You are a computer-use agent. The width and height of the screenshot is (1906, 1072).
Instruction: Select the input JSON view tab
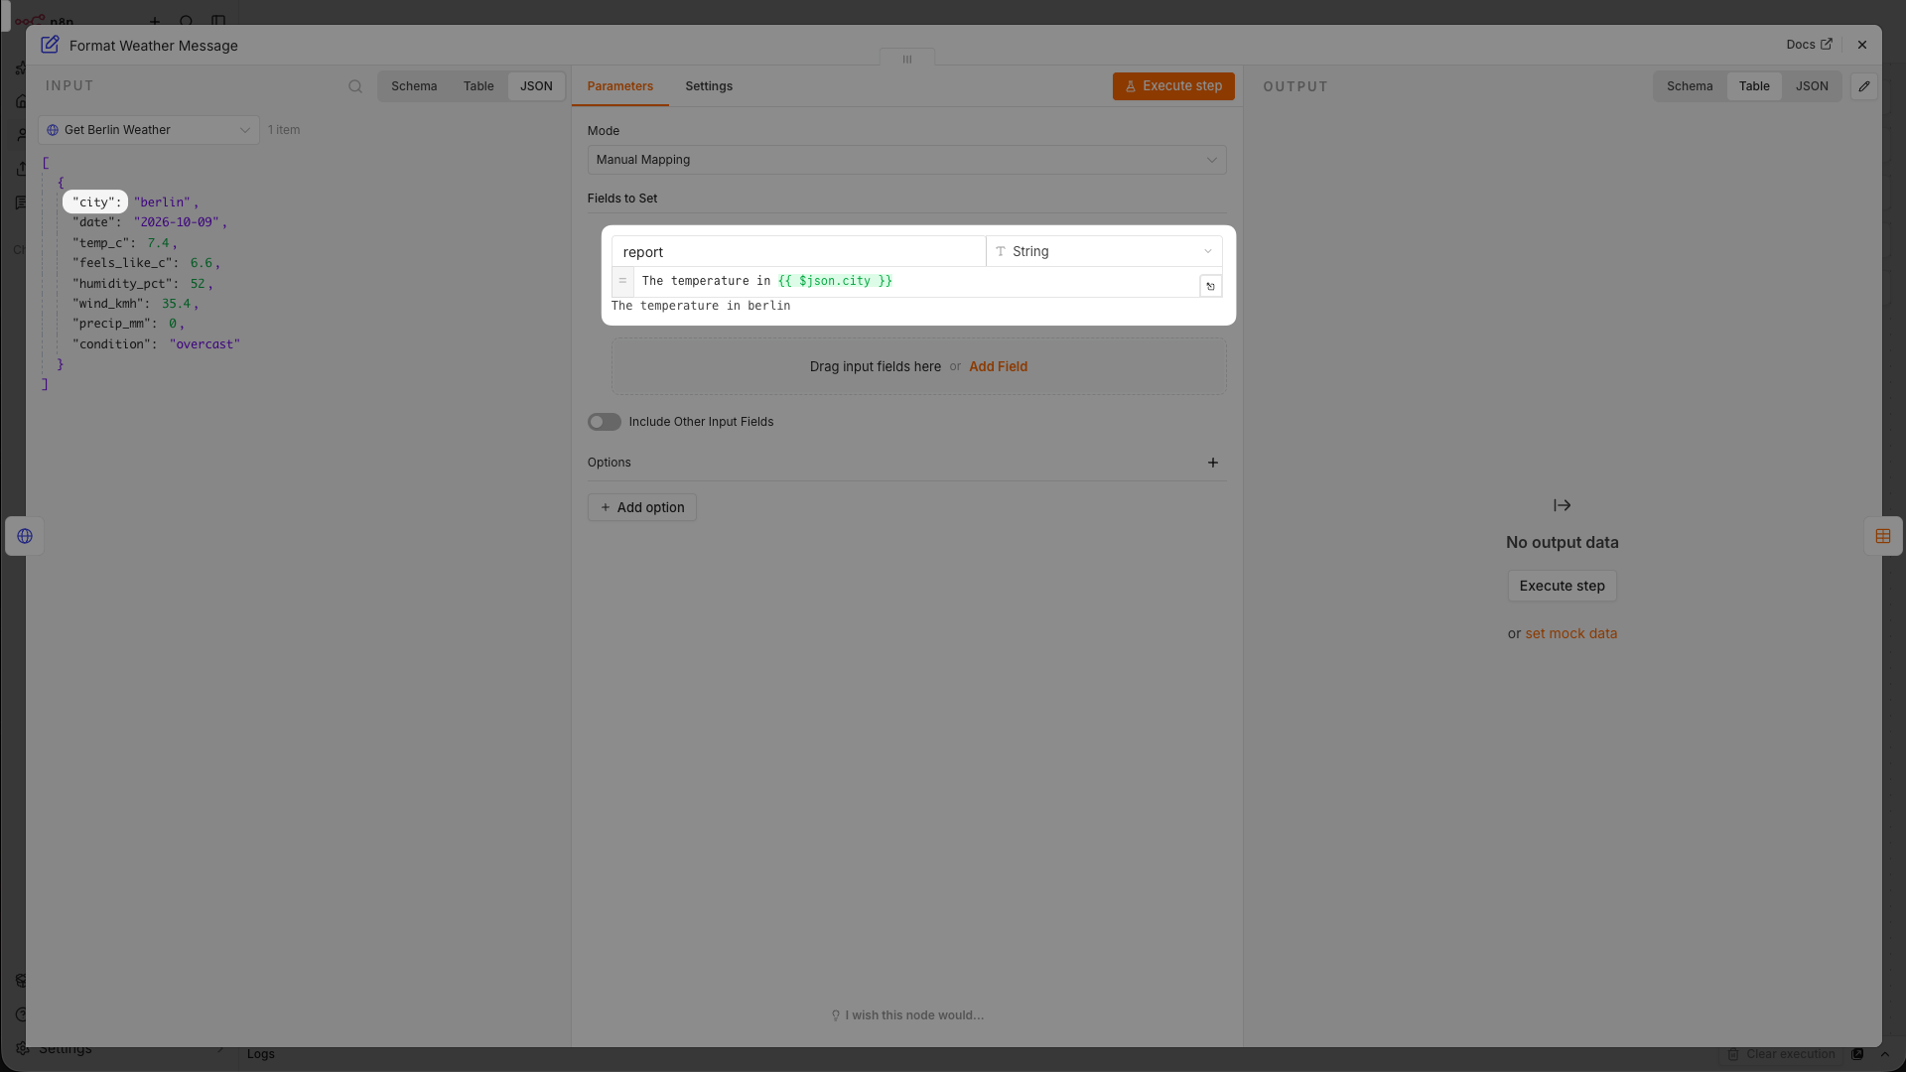pyautogui.click(x=536, y=86)
